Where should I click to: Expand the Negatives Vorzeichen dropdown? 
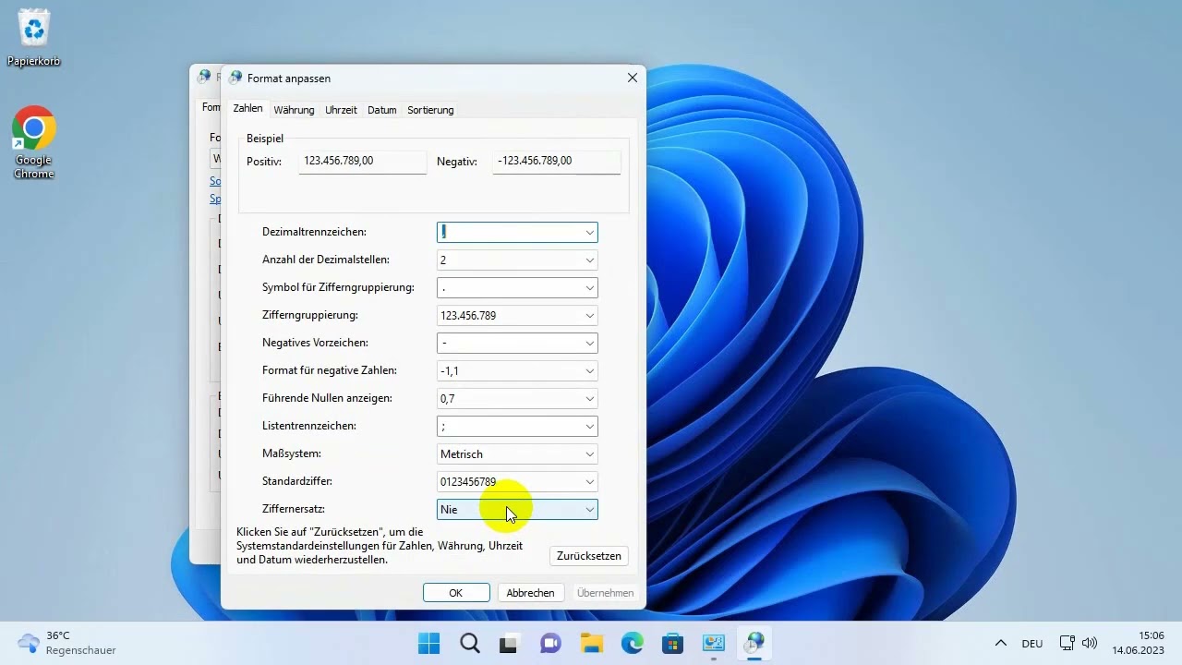point(589,344)
